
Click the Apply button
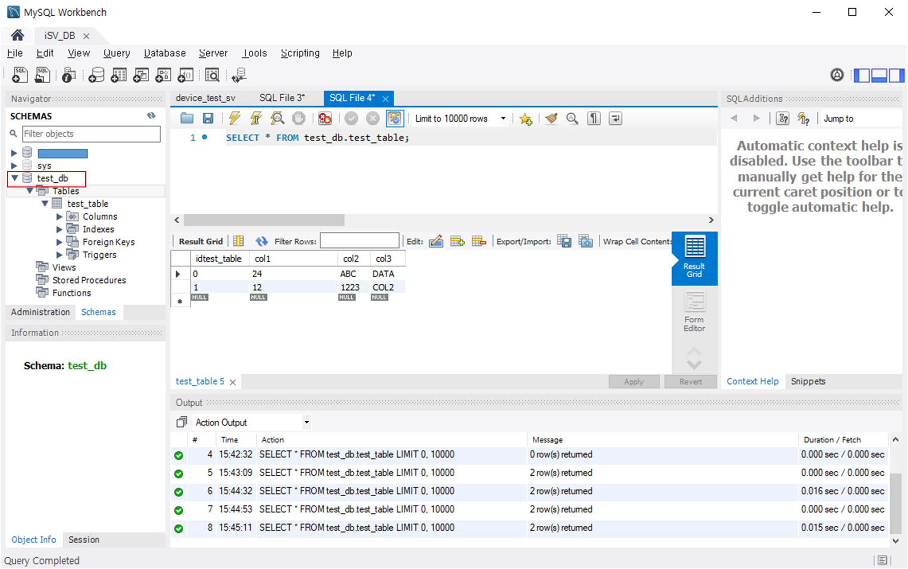[634, 382]
